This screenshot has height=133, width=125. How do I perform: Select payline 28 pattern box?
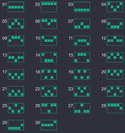point(115,108)
